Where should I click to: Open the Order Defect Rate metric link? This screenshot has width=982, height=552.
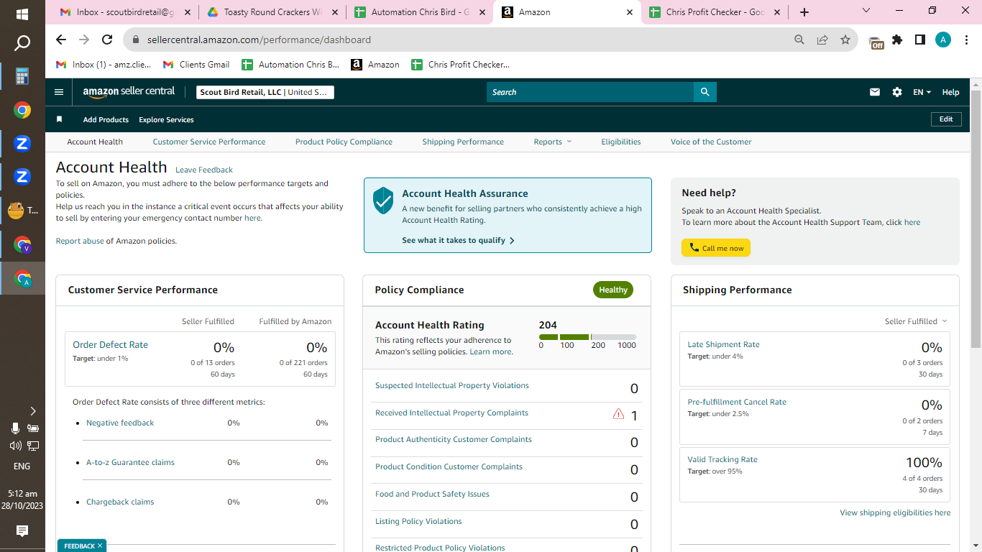click(110, 344)
